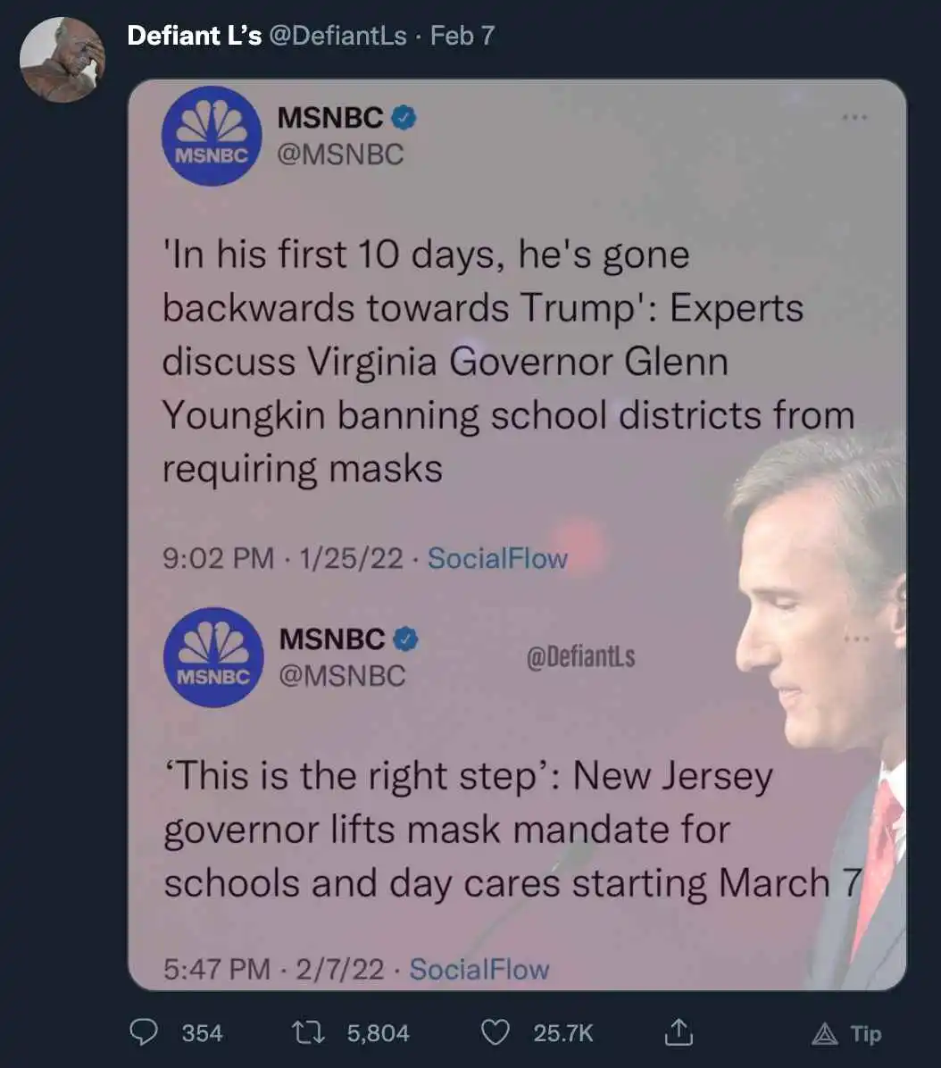Click the top MSNBC peacock logo
The width and height of the screenshot is (941, 1068).
pyautogui.click(x=212, y=136)
